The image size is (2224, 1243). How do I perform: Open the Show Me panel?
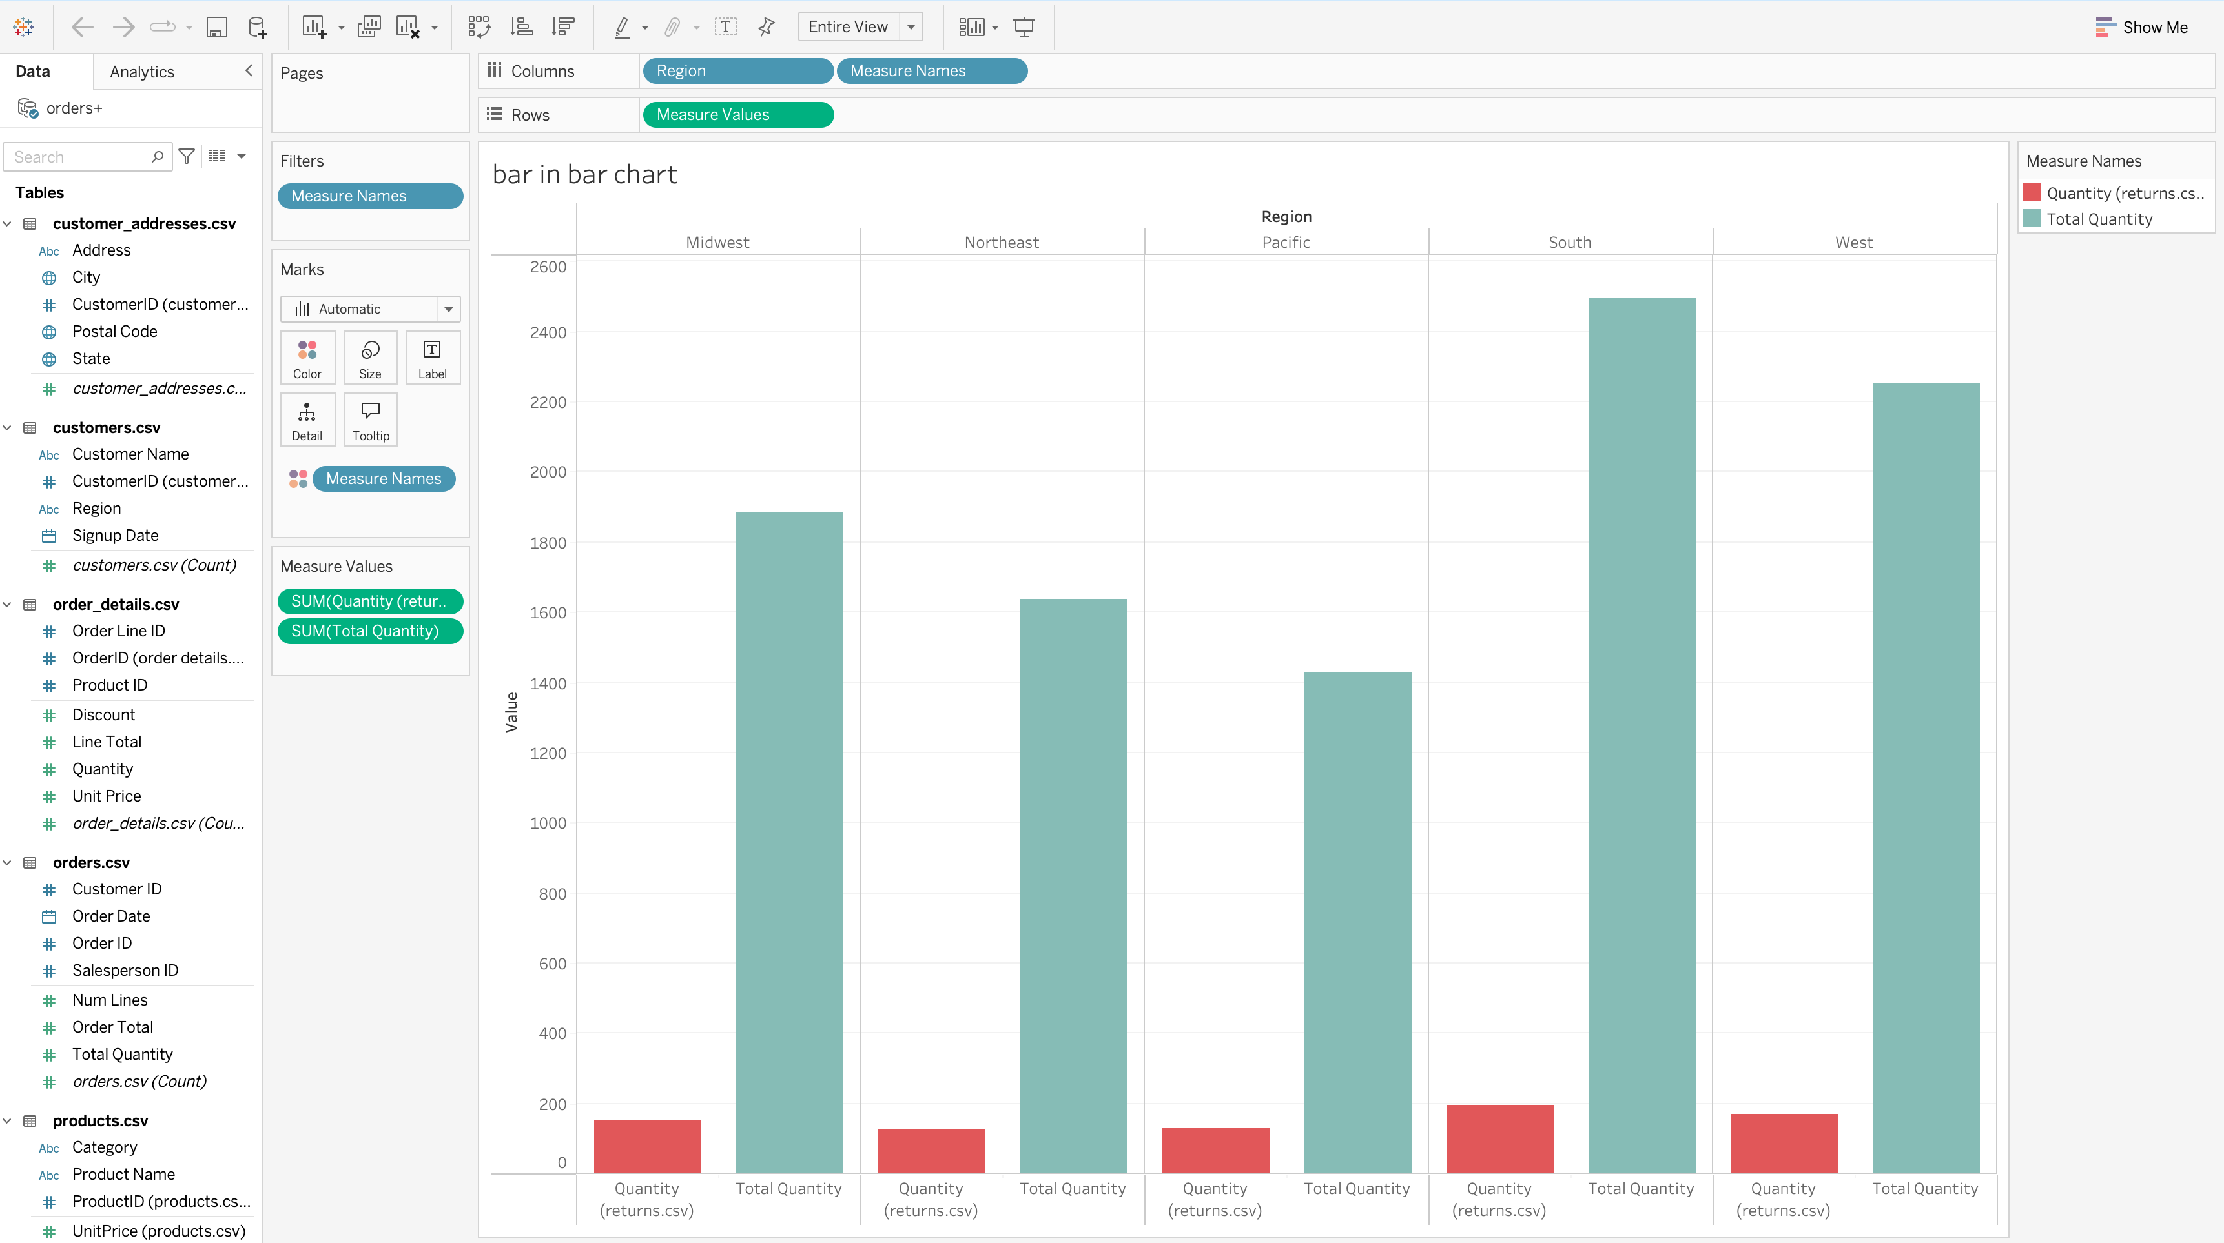click(2141, 26)
